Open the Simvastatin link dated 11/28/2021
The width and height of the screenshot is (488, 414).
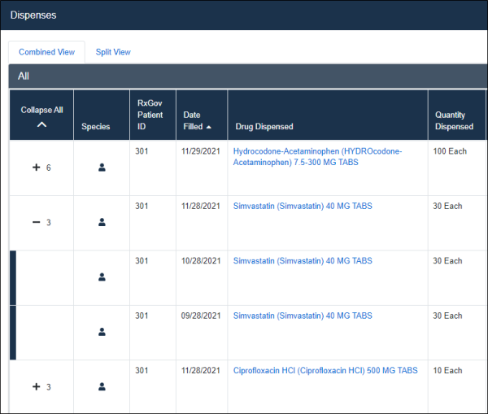pos(303,206)
